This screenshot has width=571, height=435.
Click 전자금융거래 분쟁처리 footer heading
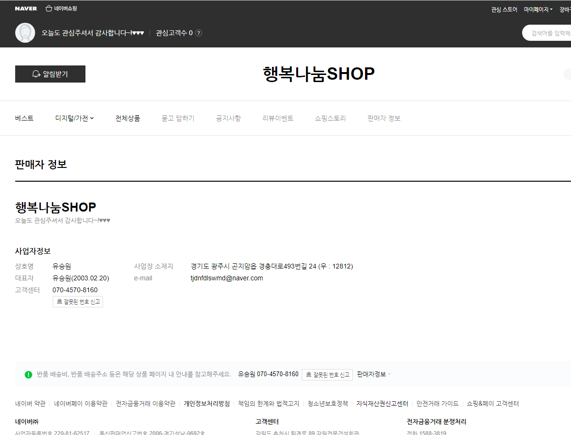click(438, 421)
